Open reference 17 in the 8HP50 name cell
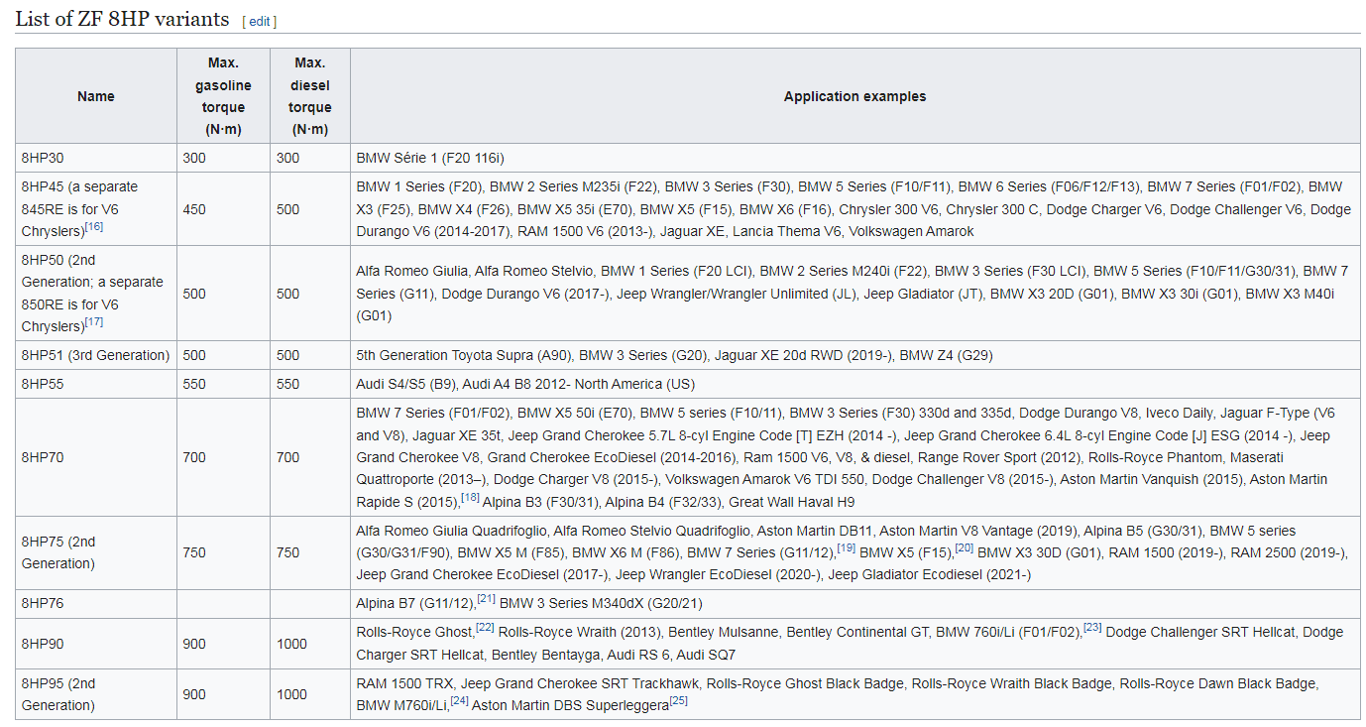Viewport: 1366px width, 727px height. (94, 321)
